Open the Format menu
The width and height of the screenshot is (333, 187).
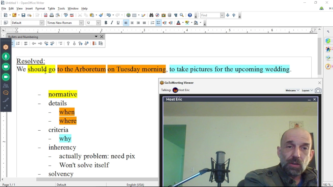(40, 9)
